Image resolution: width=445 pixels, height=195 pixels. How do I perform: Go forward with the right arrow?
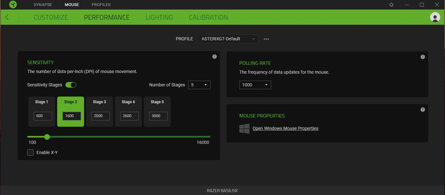pos(19,17)
